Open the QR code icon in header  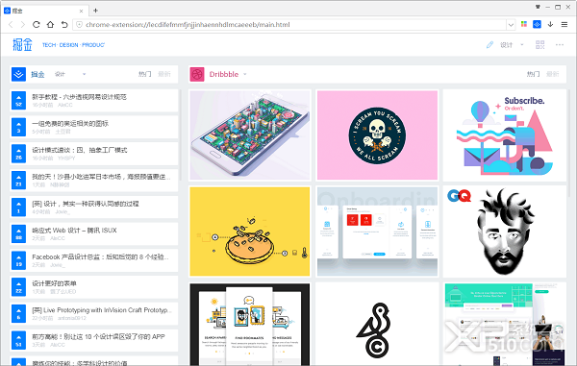coord(539,45)
